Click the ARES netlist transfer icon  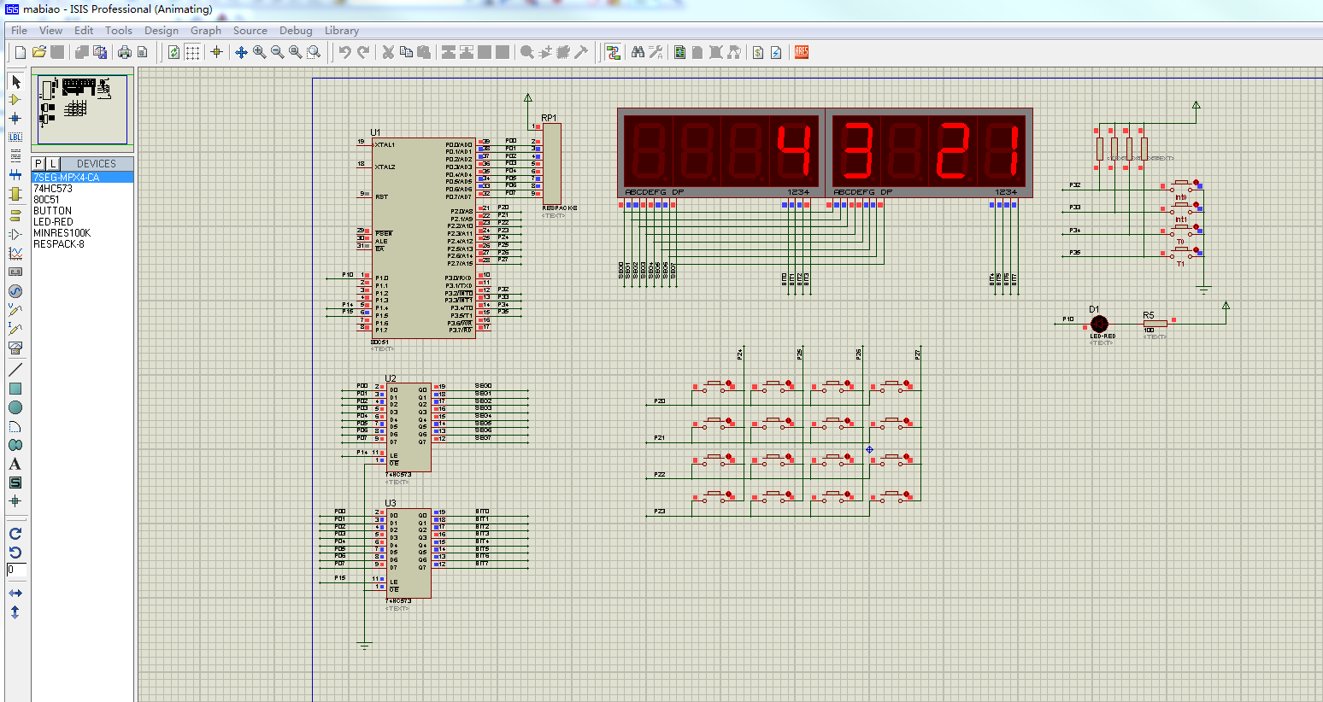[x=801, y=52]
